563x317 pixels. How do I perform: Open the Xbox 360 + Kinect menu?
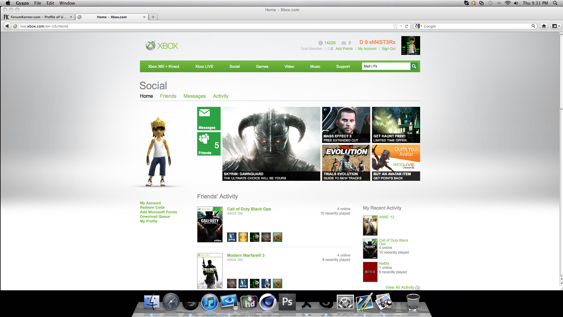[163, 66]
